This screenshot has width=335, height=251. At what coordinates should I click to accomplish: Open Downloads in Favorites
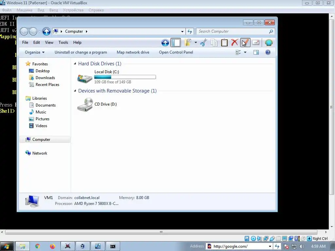point(45,78)
